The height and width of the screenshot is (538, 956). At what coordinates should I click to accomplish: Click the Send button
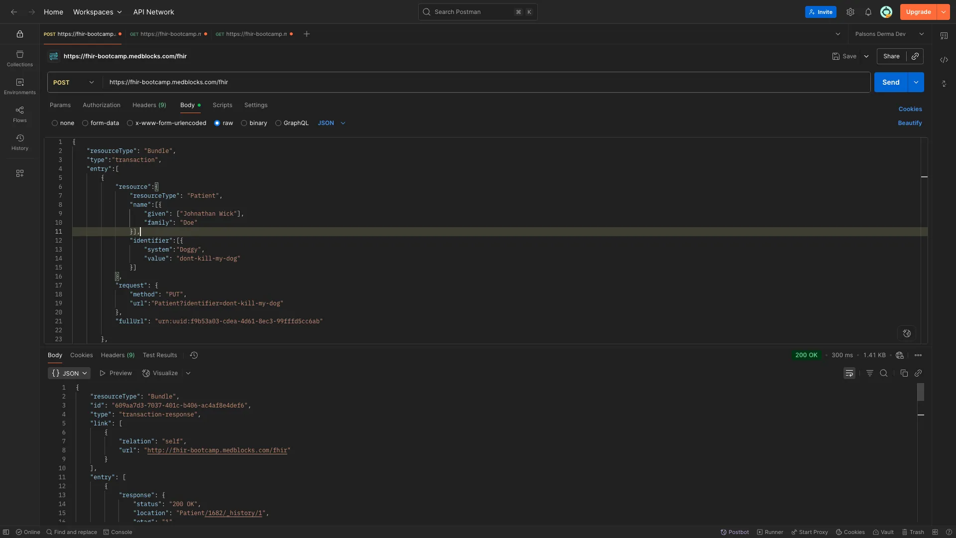tap(891, 82)
